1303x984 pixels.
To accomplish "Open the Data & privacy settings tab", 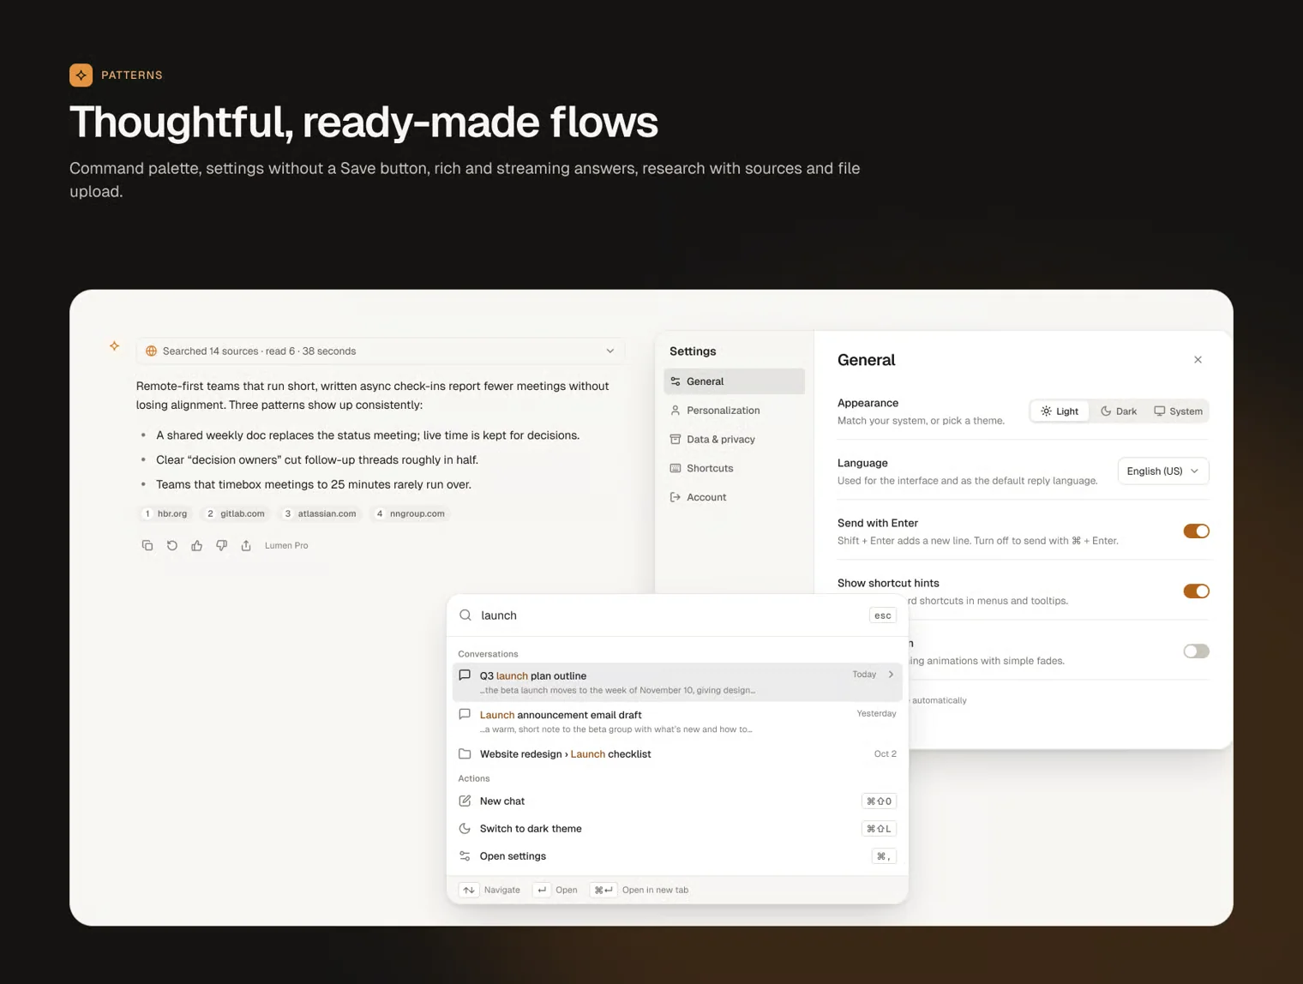I will point(734,440).
